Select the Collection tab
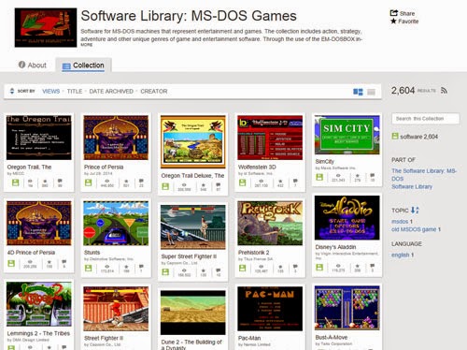This screenshot has height=350, width=467. [83, 66]
